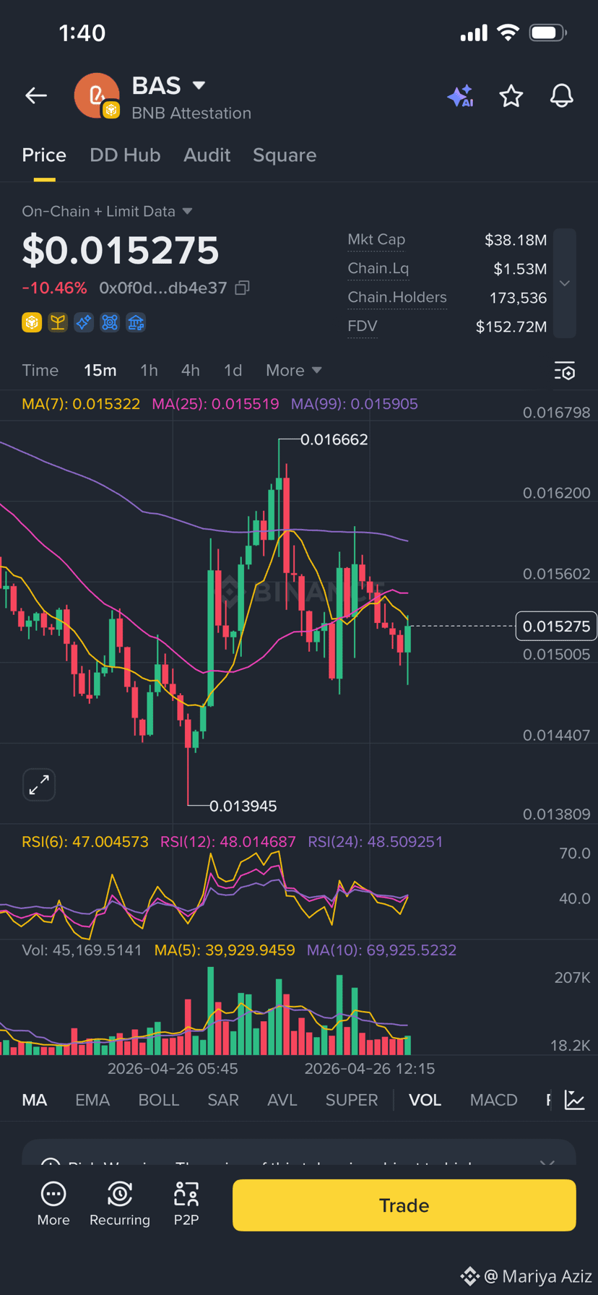The width and height of the screenshot is (598, 1295).
Task: Tap Wi-Fi icon in status bar
Action: [x=508, y=33]
